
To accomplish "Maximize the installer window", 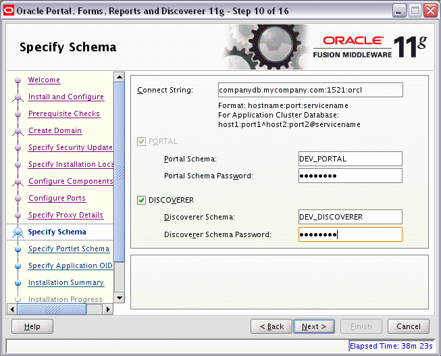I will 415,11.
